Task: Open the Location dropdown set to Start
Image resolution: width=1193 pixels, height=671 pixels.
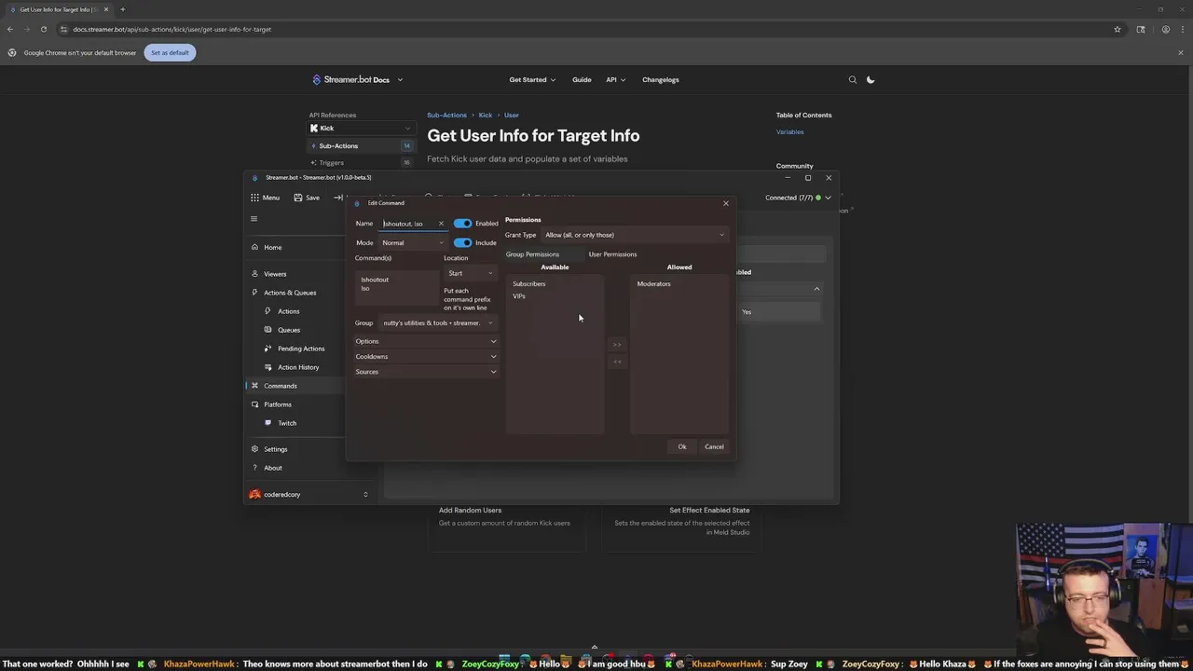Action: [469, 273]
